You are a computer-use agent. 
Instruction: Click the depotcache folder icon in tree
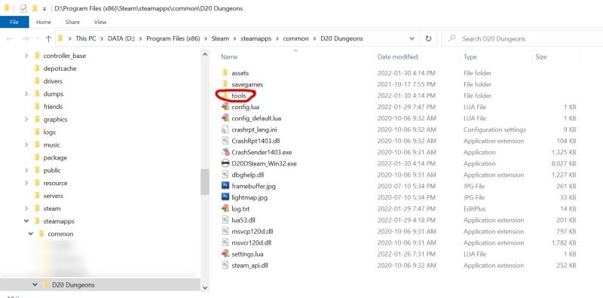click(37, 68)
